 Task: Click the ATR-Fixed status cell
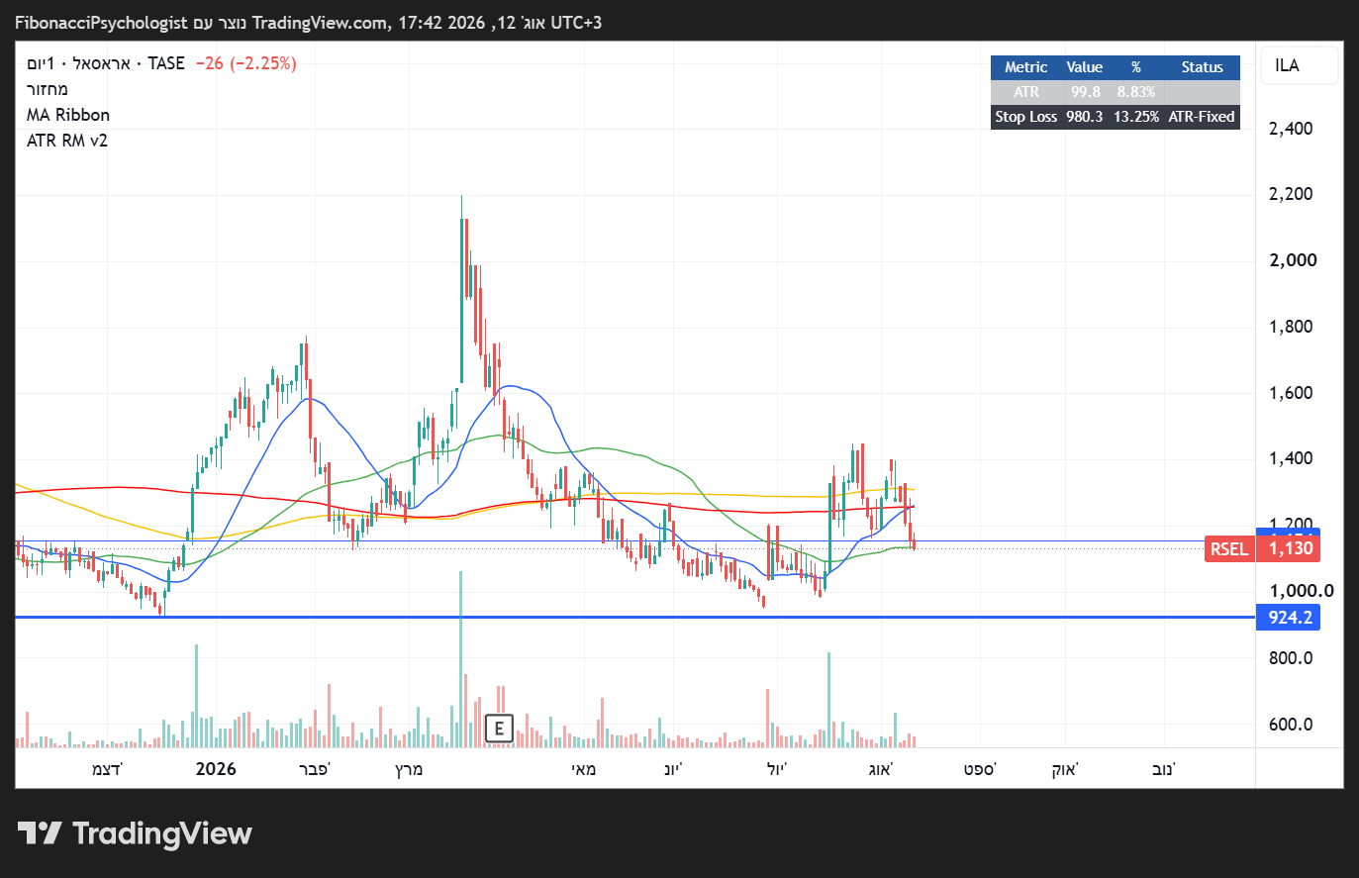1202,117
